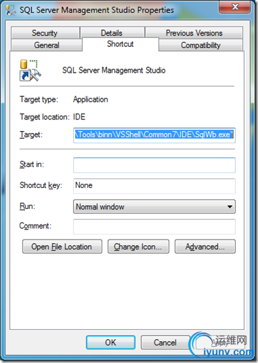Expand the Run dropdown showing Normal window

154,206
